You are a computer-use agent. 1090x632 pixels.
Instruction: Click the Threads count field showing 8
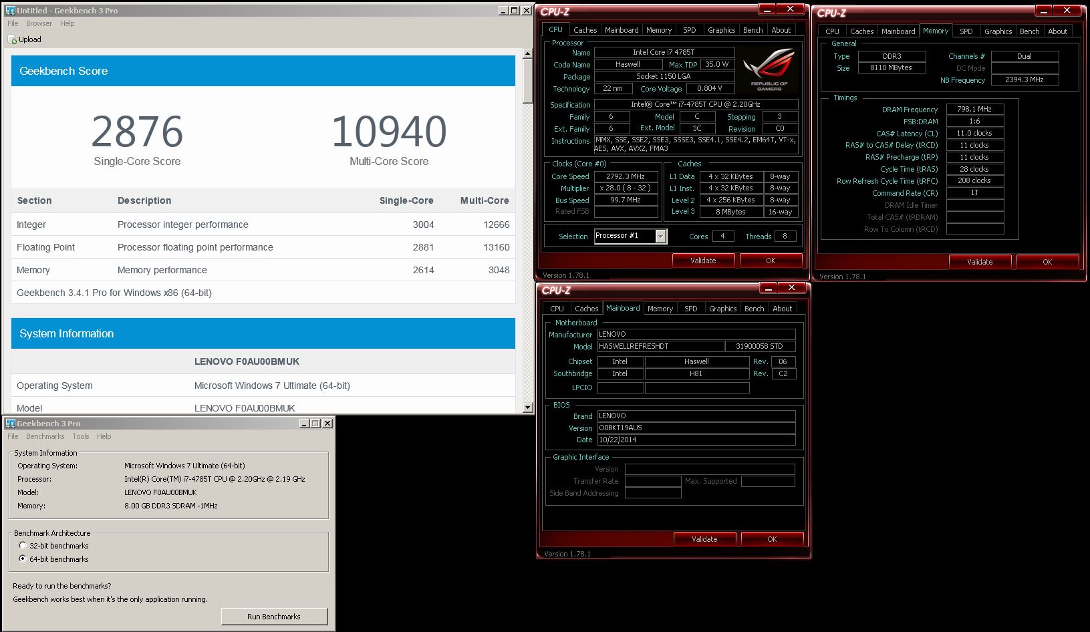pos(785,236)
